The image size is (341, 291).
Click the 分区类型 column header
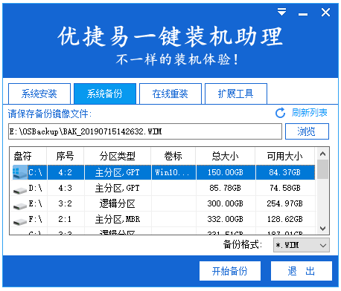[x=118, y=156]
